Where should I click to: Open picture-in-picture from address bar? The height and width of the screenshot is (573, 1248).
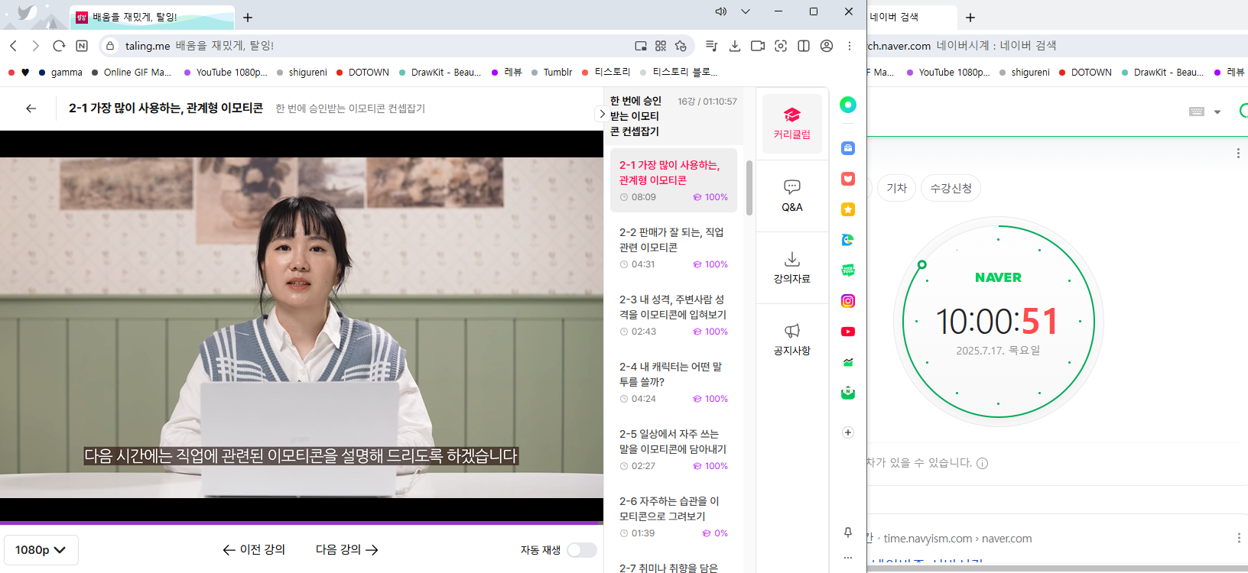[641, 46]
